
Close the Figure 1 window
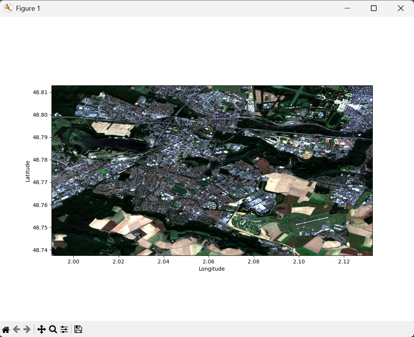[x=401, y=8]
